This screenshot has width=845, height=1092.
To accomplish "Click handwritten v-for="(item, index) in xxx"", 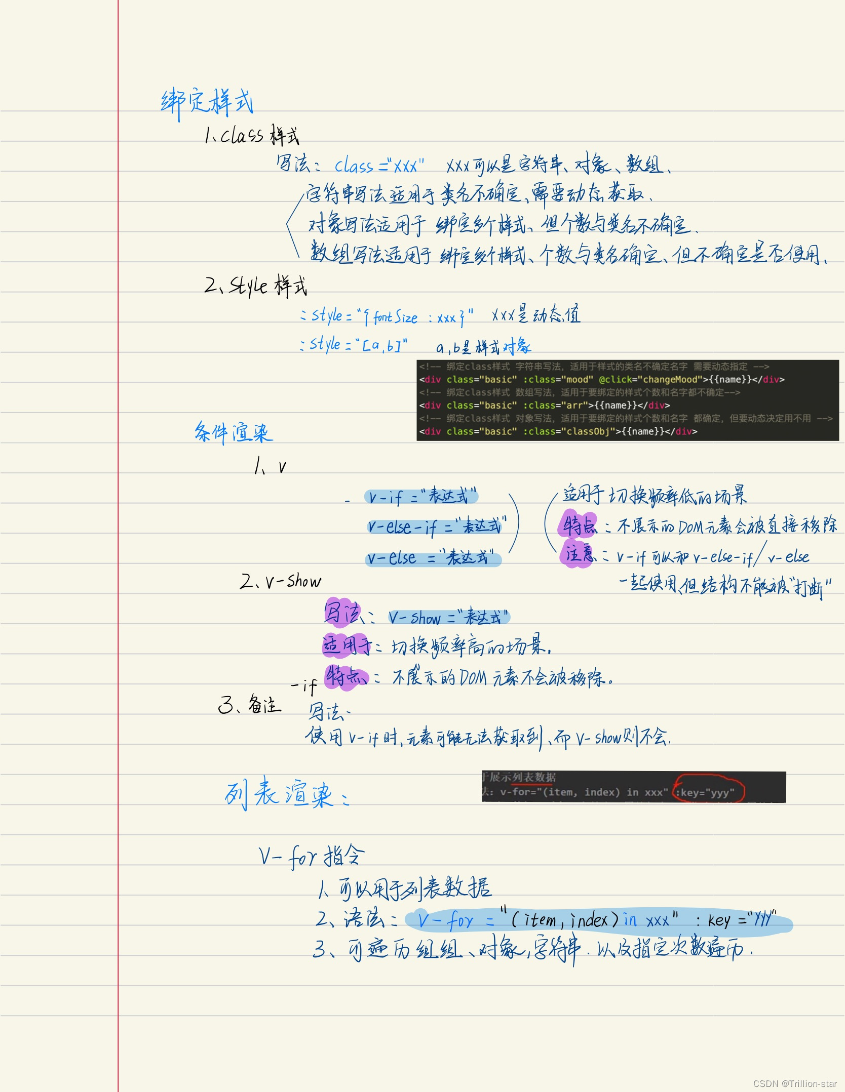I will tap(549, 919).
